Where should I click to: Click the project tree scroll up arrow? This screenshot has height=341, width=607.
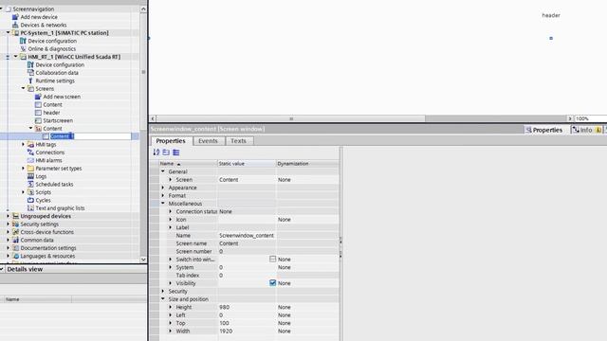pyautogui.click(x=143, y=9)
